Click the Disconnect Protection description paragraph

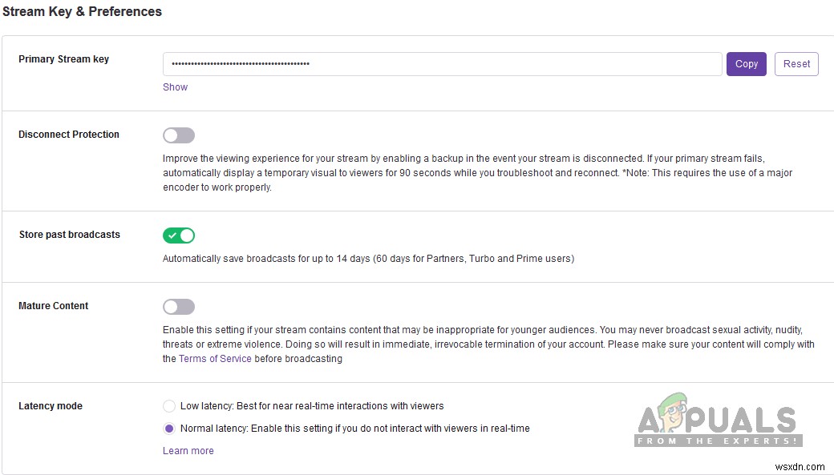[x=477, y=173]
